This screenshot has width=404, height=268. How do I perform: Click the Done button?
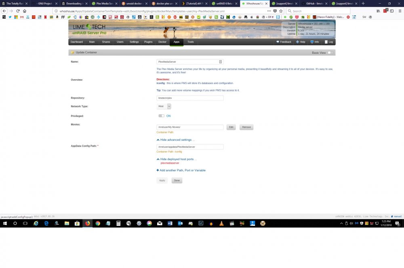click(177, 181)
